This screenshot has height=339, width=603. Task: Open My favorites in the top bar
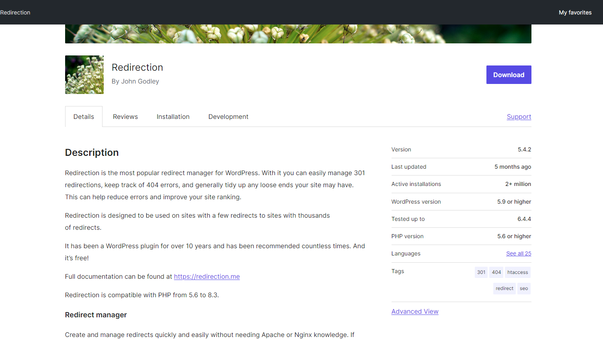coord(575,12)
